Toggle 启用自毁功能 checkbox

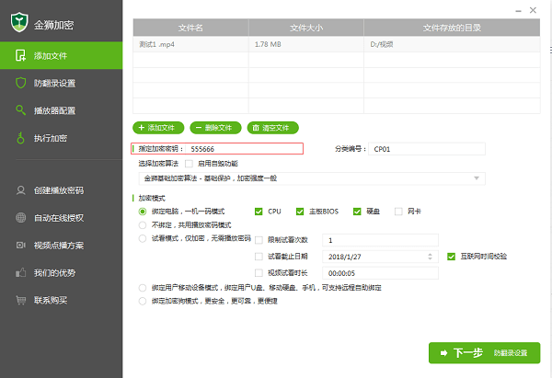point(189,164)
